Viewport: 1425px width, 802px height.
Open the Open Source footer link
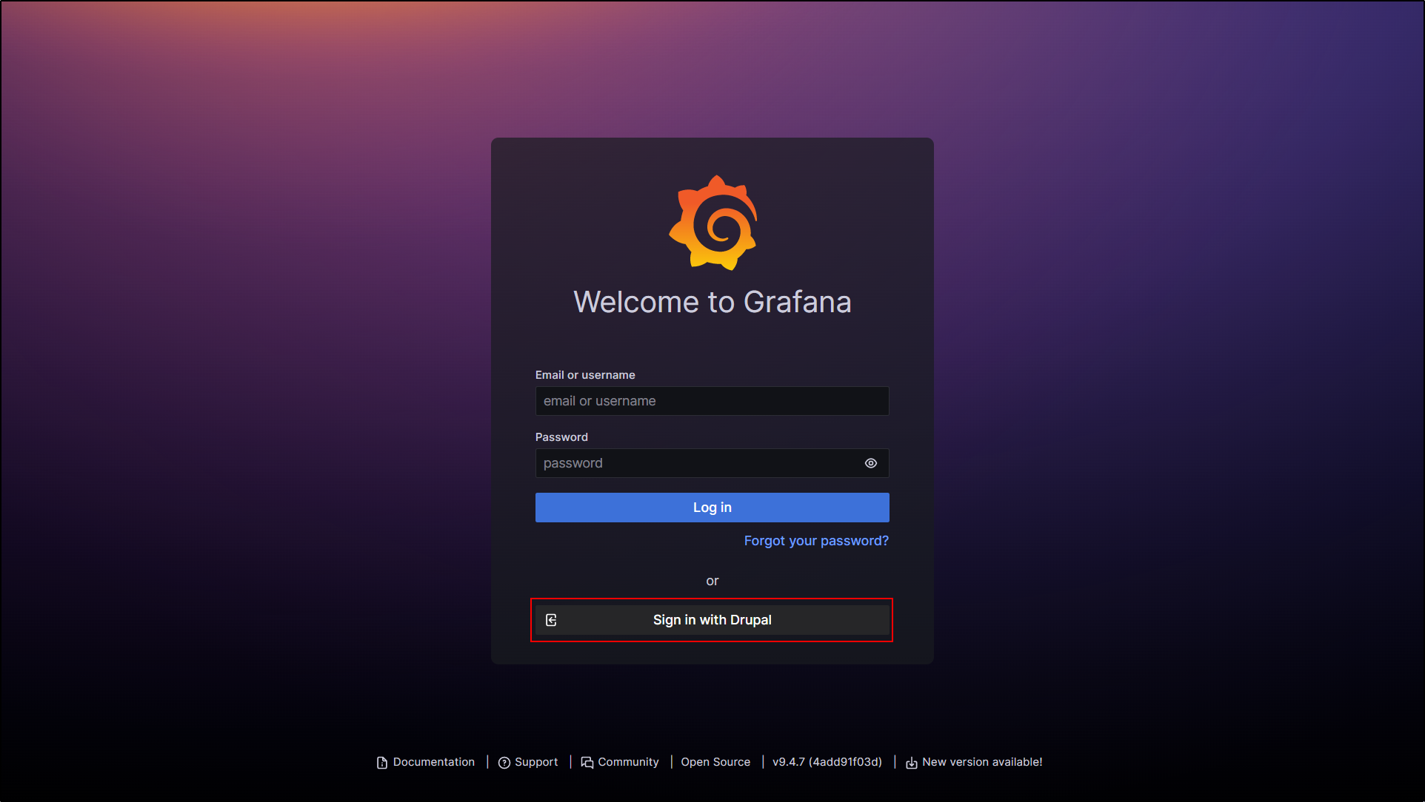(715, 762)
